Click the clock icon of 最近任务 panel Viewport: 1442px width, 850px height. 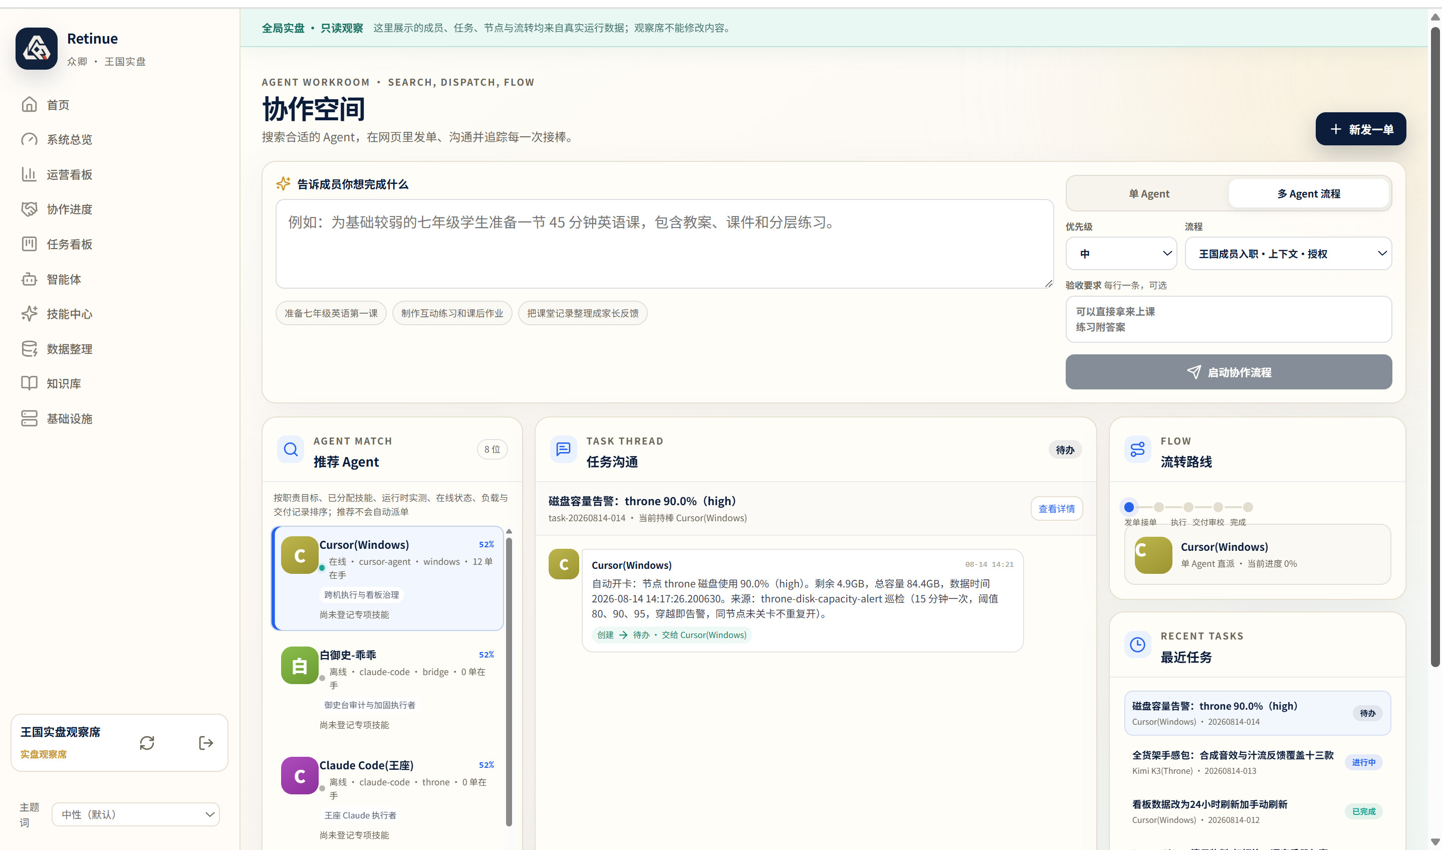1137,645
